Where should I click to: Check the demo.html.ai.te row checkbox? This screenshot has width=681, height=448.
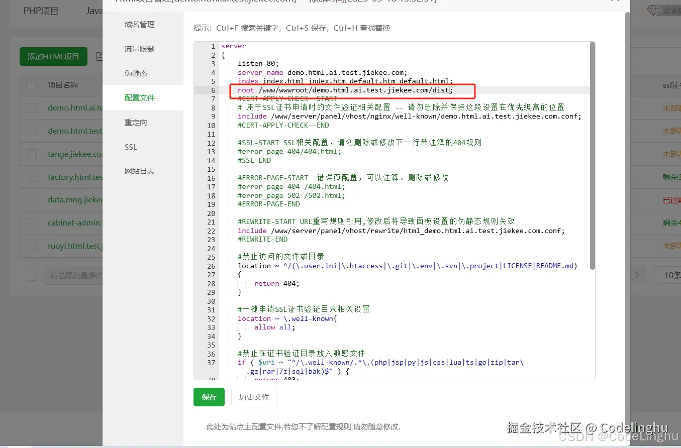pos(32,108)
